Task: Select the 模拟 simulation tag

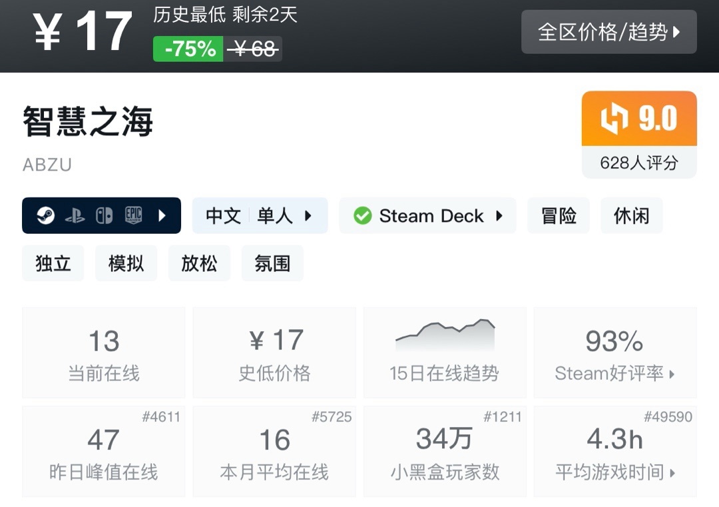Action: click(x=126, y=263)
